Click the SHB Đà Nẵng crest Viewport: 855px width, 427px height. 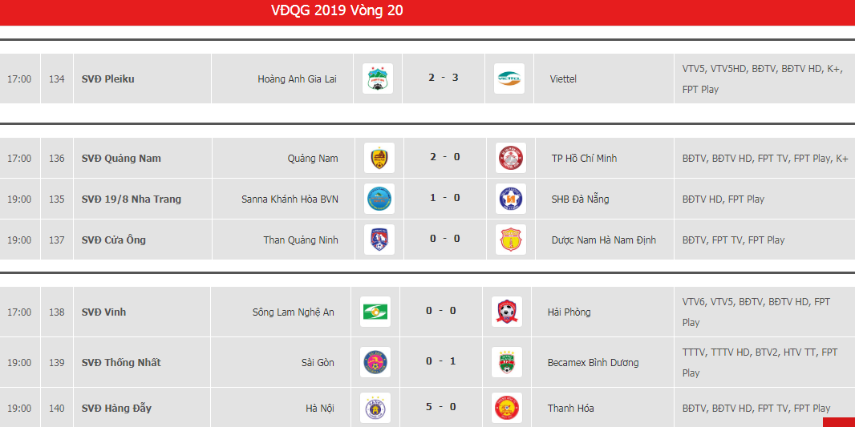tap(511, 199)
